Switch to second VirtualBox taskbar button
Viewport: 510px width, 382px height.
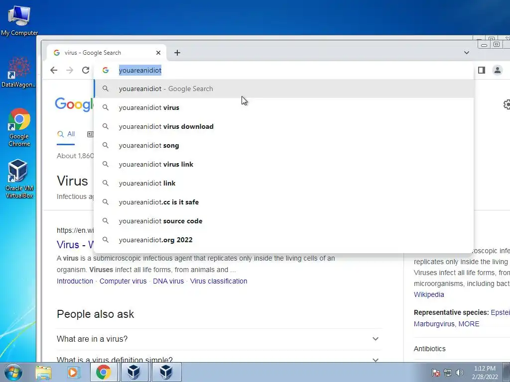coord(166,372)
